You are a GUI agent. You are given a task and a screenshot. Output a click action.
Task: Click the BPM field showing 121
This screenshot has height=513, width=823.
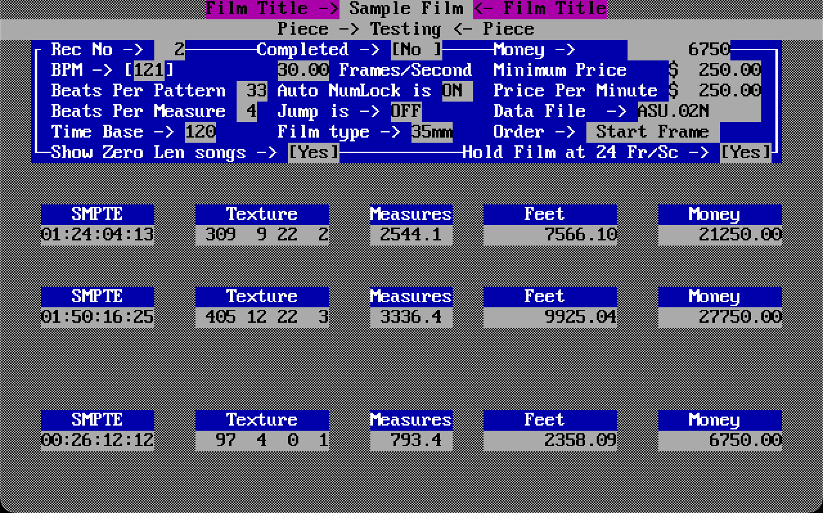(149, 71)
